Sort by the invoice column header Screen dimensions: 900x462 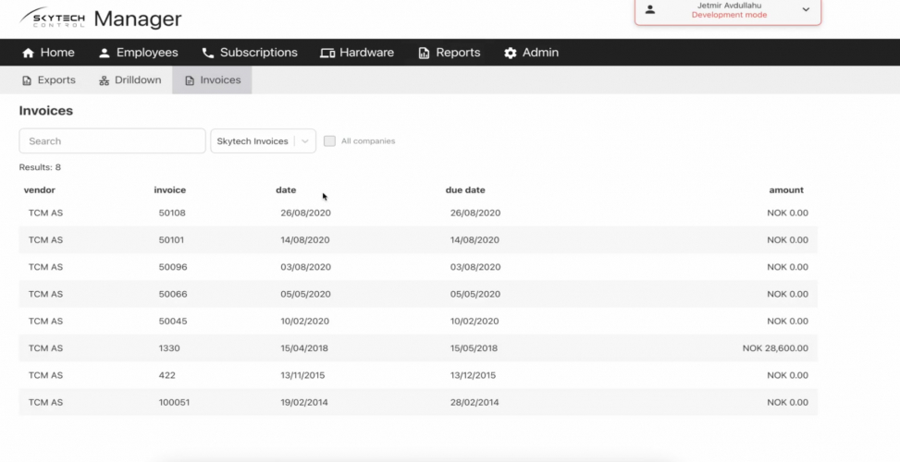pyautogui.click(x=170, y=189)
